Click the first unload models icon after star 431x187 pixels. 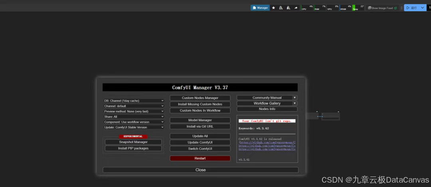pos(281,8)
